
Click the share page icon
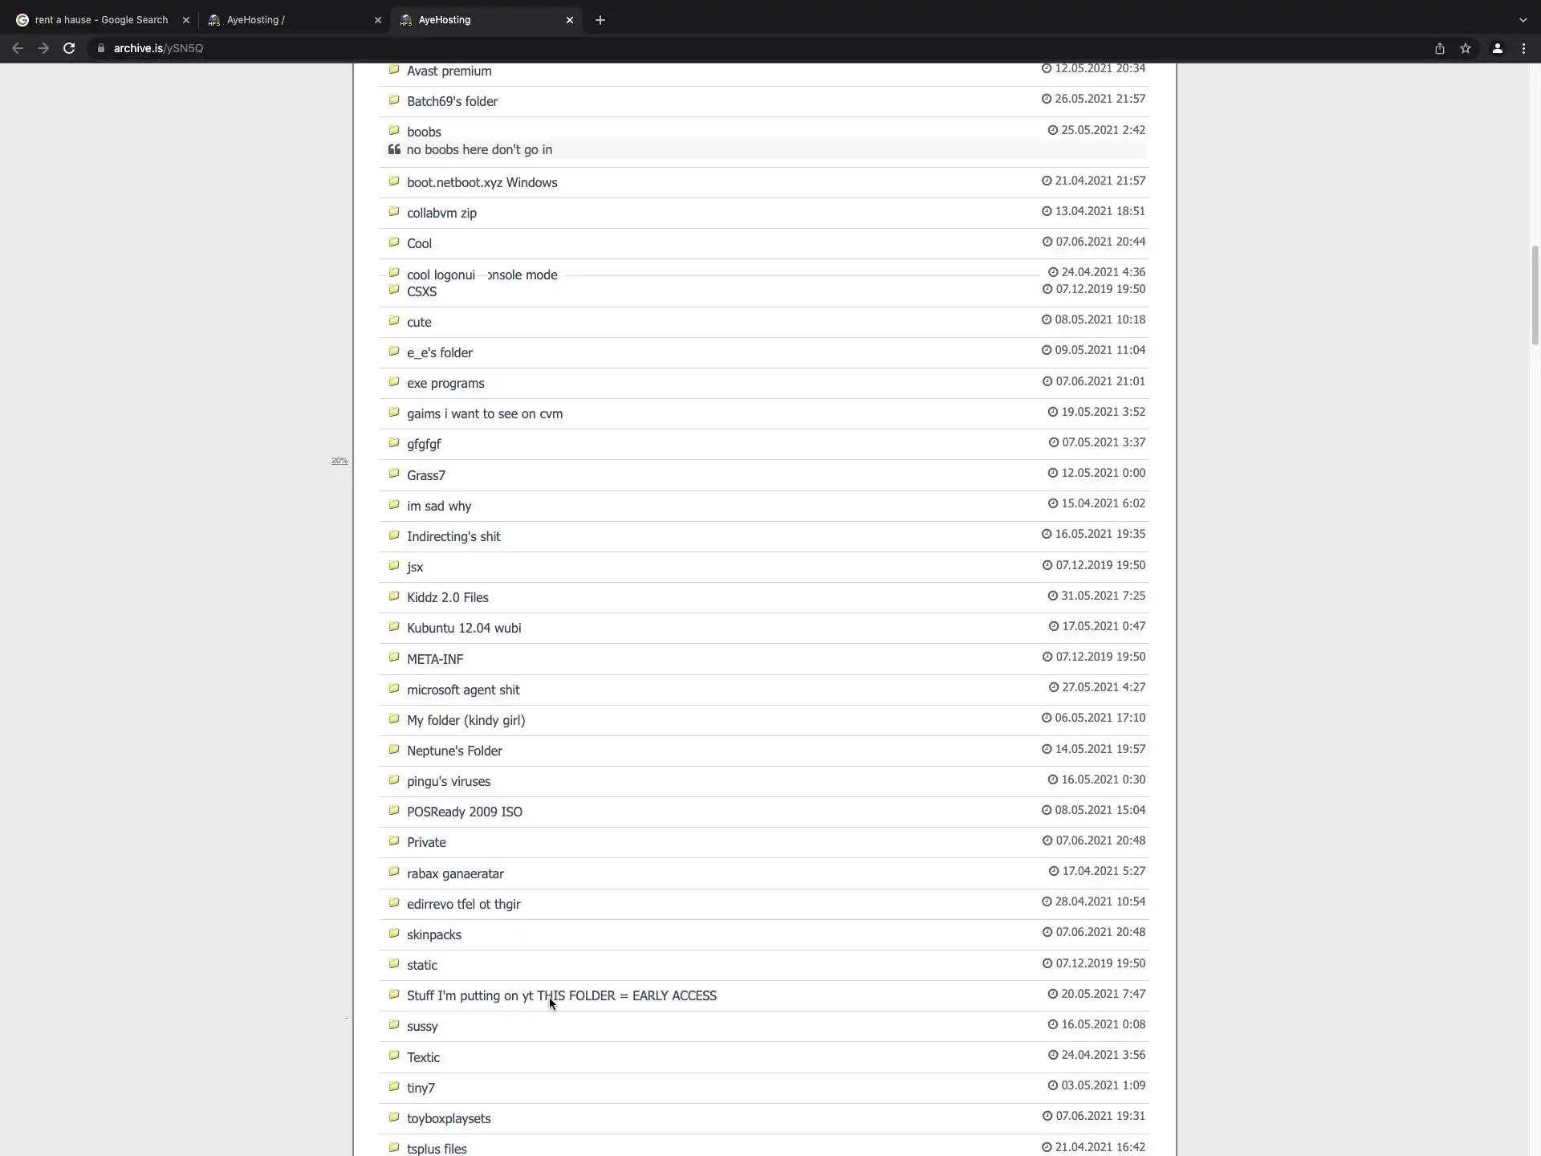point(1440,48)
